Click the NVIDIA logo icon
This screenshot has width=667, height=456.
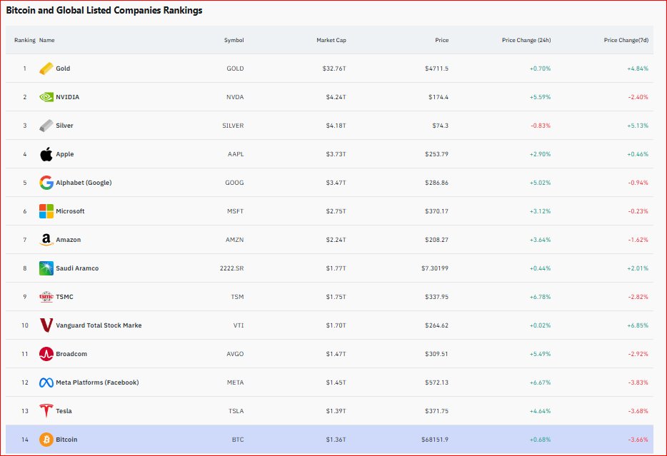(46, 97)
